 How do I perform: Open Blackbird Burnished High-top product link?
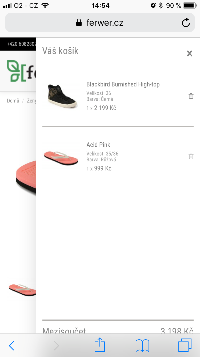pos(123,84)
